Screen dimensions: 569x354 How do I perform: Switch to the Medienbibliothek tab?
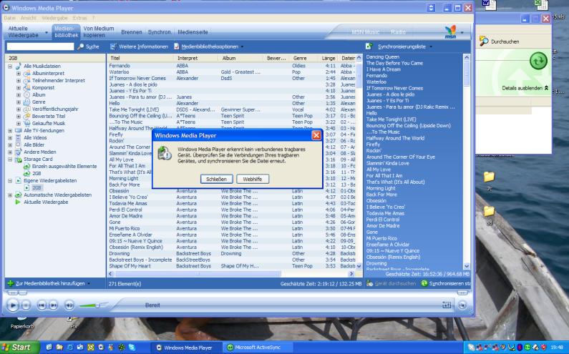(66, 32)
